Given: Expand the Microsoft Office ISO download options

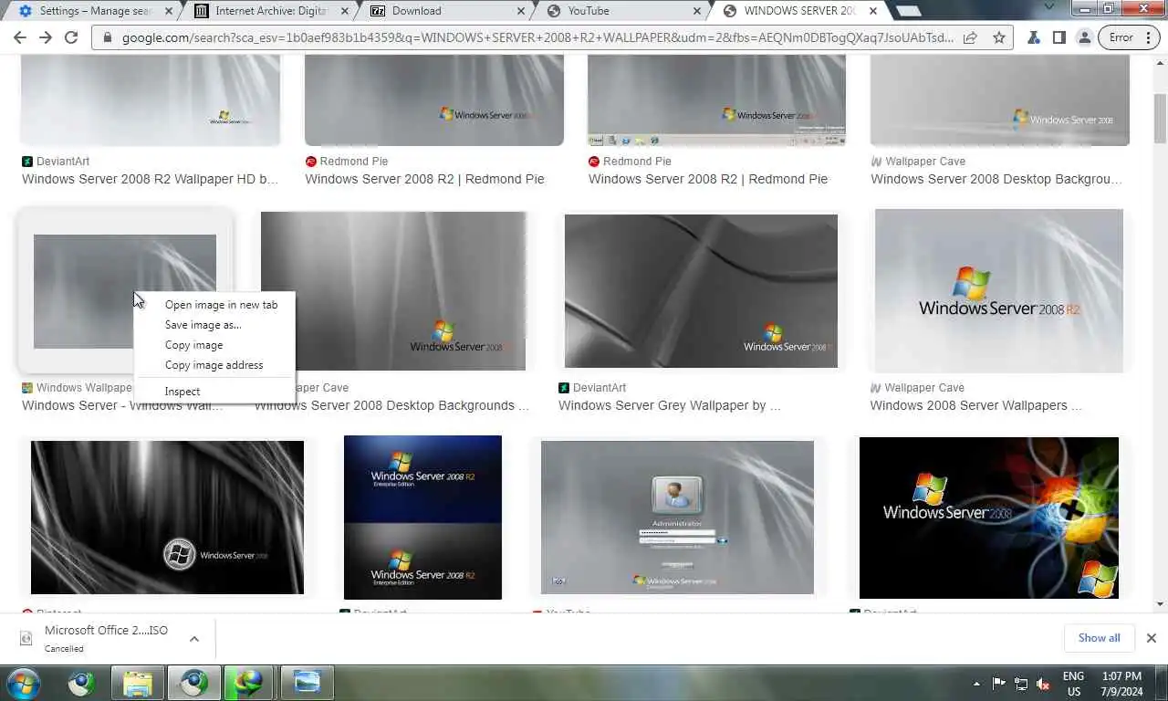Looking at the screenshot, I should 194,639.
